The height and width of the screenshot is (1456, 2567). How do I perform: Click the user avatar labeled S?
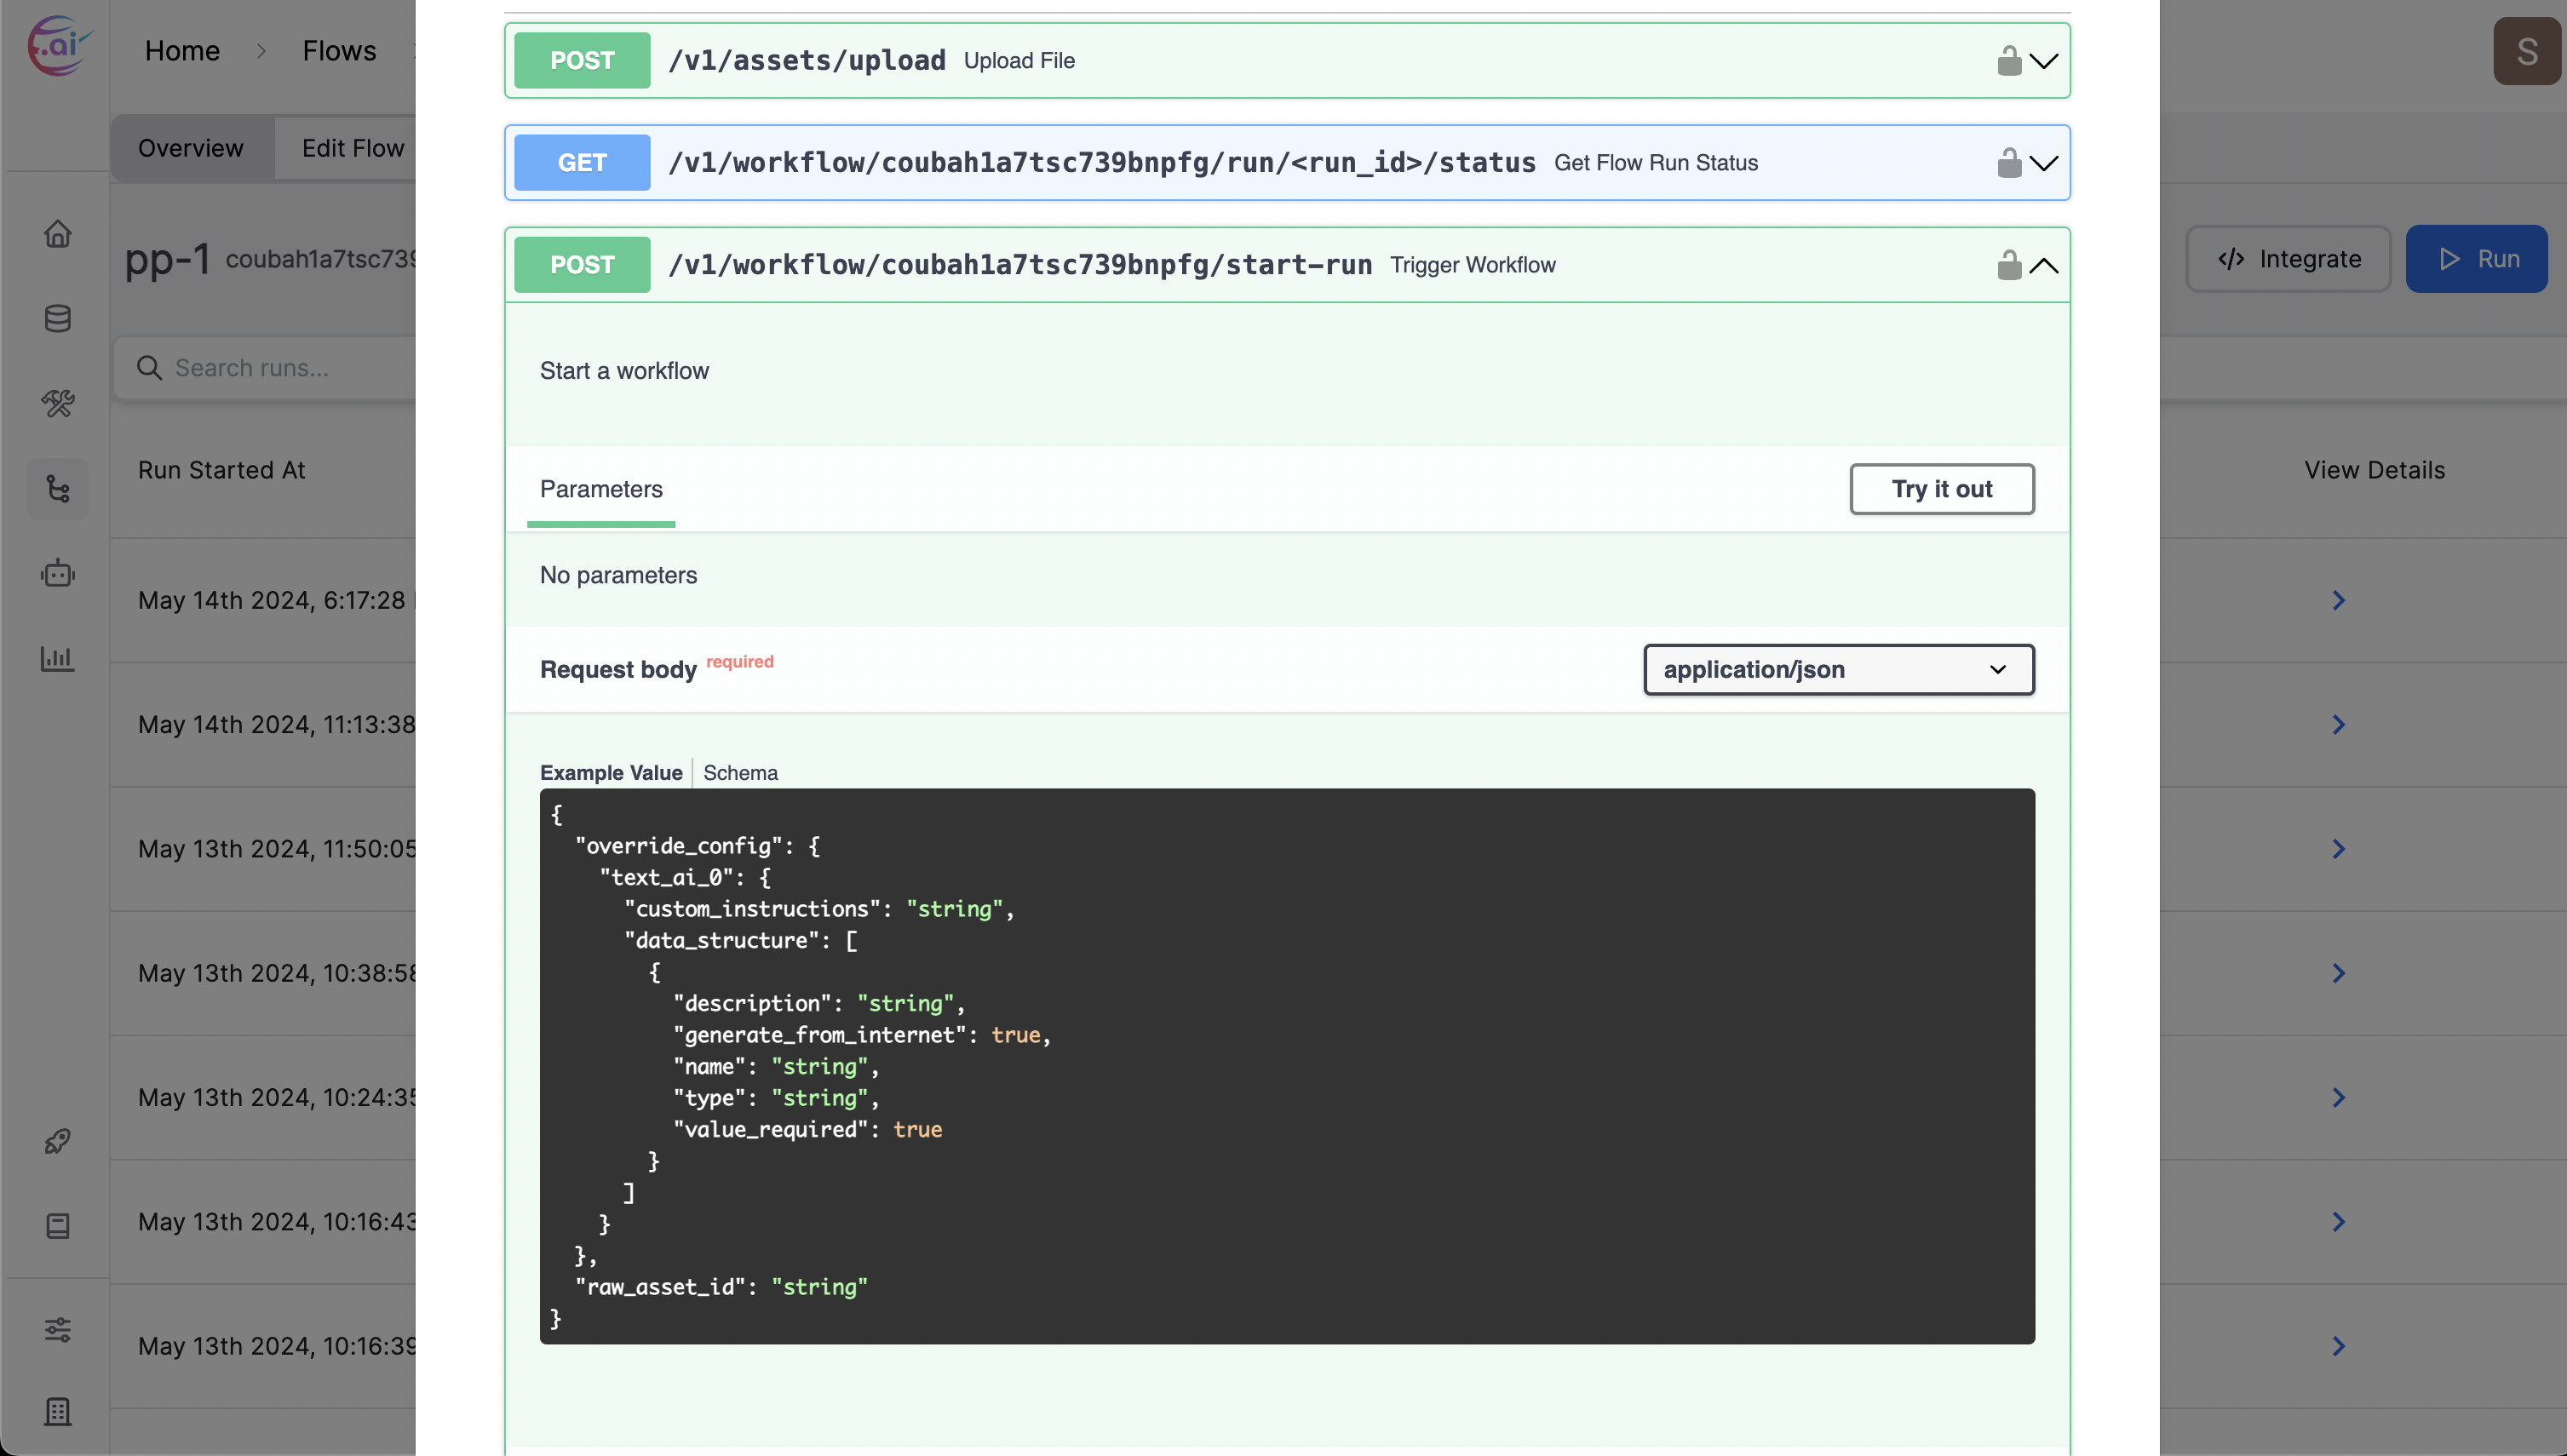2527,51
